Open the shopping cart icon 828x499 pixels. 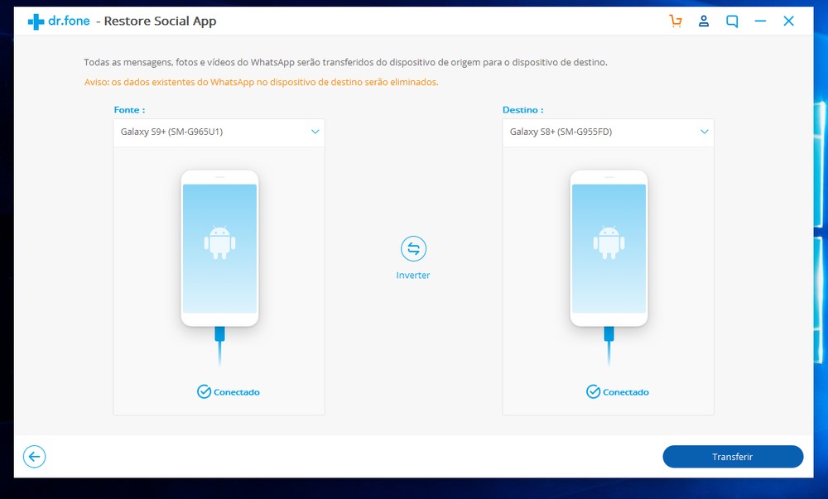tap(676, 21)
